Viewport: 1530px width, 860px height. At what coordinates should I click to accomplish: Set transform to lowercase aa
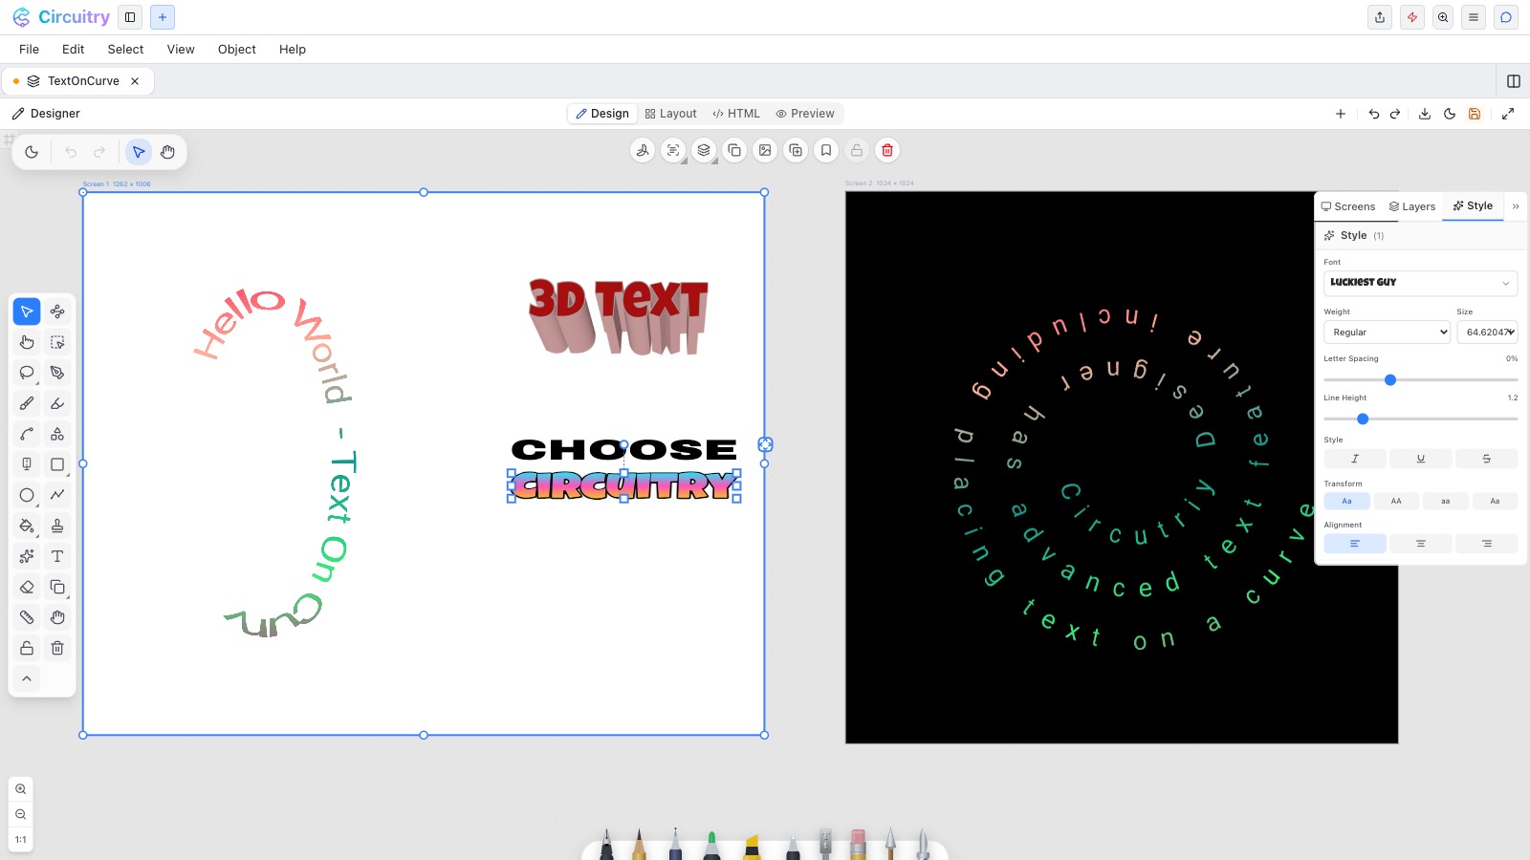1446,501
